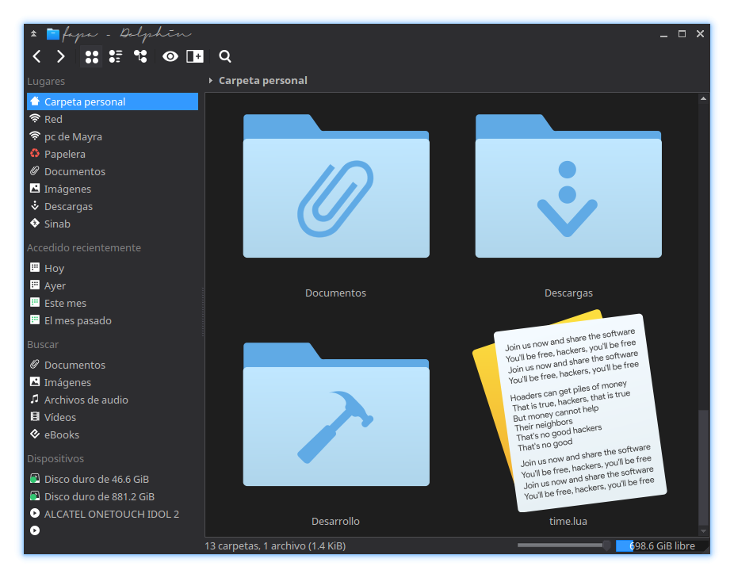Open Documentos in Lugares section
This screenshot has width=734, height=578.
click(113, 171)
